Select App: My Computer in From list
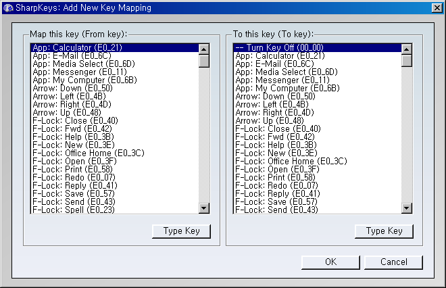This screenshot has height=288, width=446. click(x=114, y=80)
